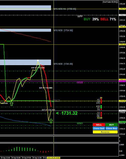
Task: Click the BUY sentiment label
Action: (x=87, y=19)
